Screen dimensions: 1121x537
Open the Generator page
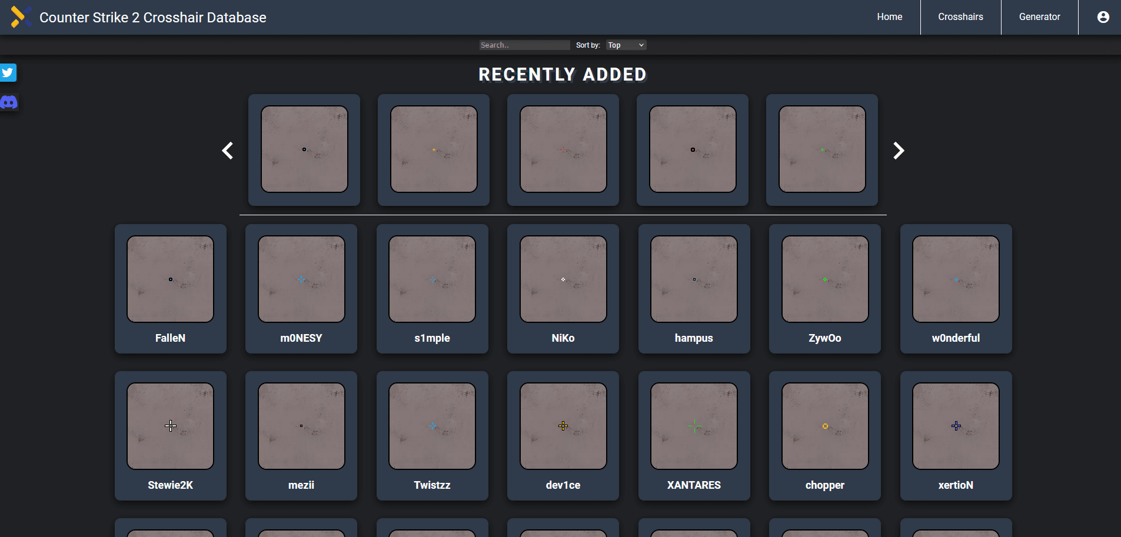[x=1039, y=17]
